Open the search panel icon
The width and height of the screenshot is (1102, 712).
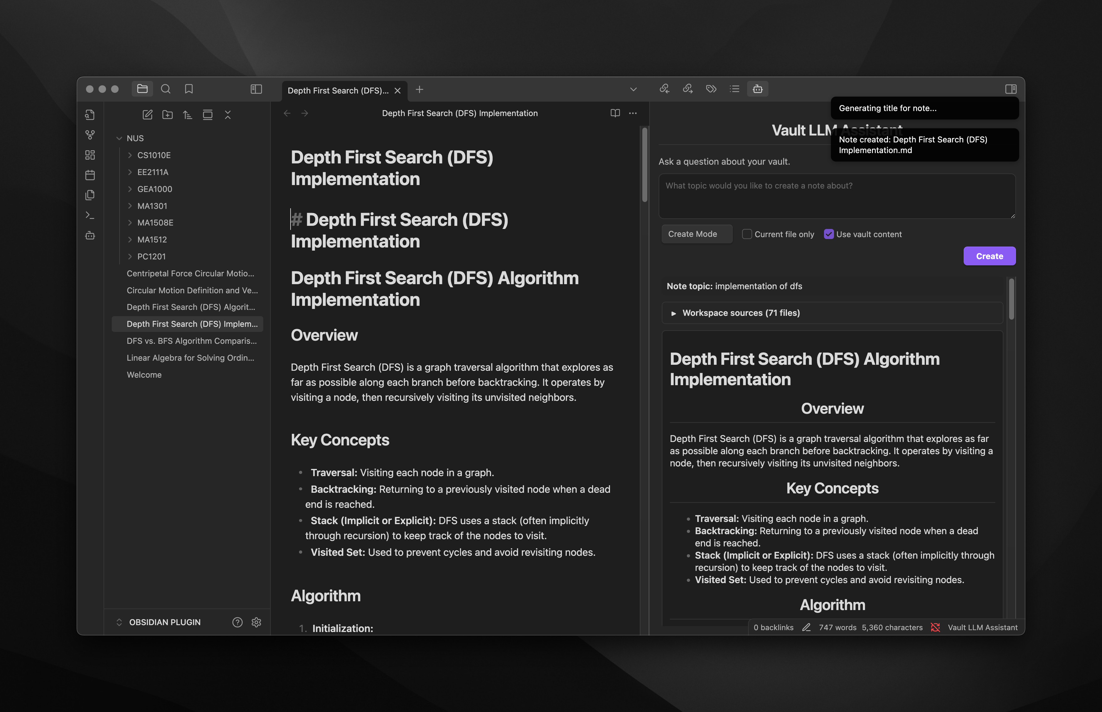pos(166,89)
